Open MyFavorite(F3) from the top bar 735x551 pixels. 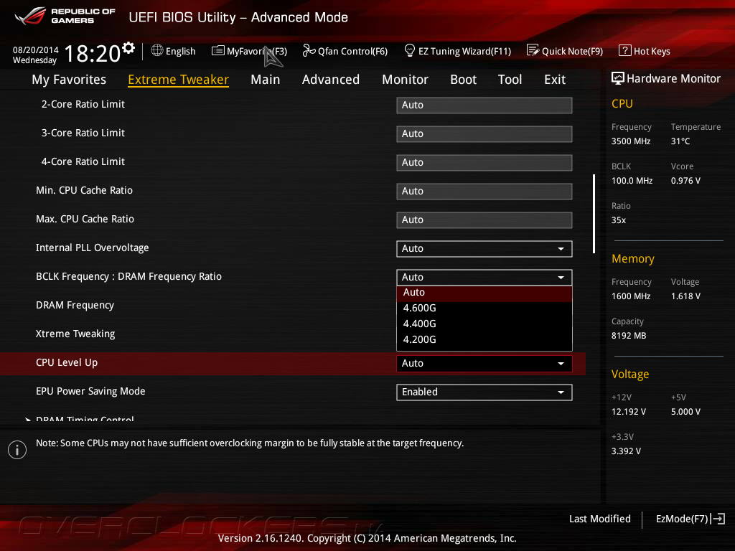pyautogui.click(x=249, y=51)
